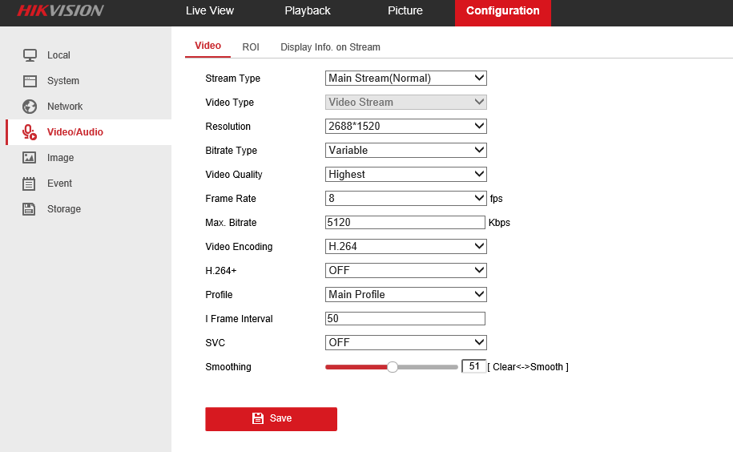Expand the Frame Rate dropdown
The width and height of the screenshot is (733, 452).
click(x=406, y=199)
